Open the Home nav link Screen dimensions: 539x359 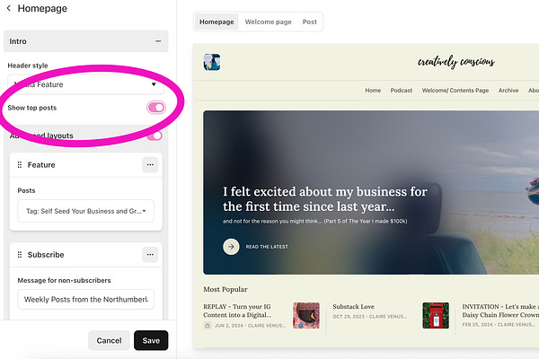[x=373, y=91]
